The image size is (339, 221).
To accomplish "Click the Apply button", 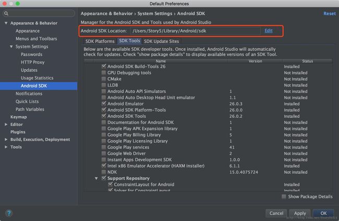I will pyautogui.click(x=300, y=213).
